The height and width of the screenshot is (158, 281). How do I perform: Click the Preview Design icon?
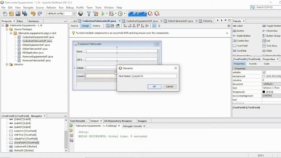(x=118, y=26)
